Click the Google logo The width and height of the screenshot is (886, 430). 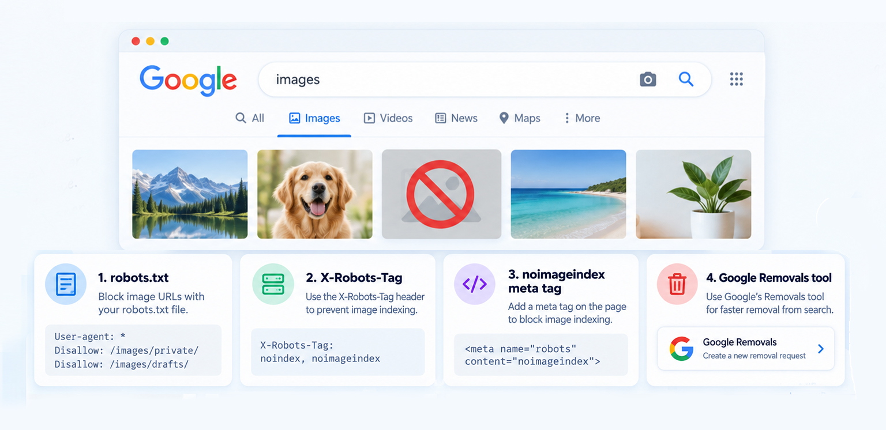click(188, 81)
